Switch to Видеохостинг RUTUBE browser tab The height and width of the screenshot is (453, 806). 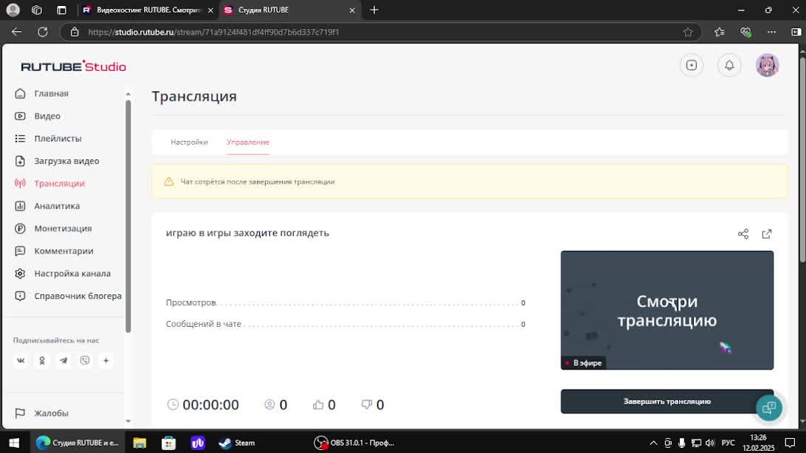pos(148,10)
